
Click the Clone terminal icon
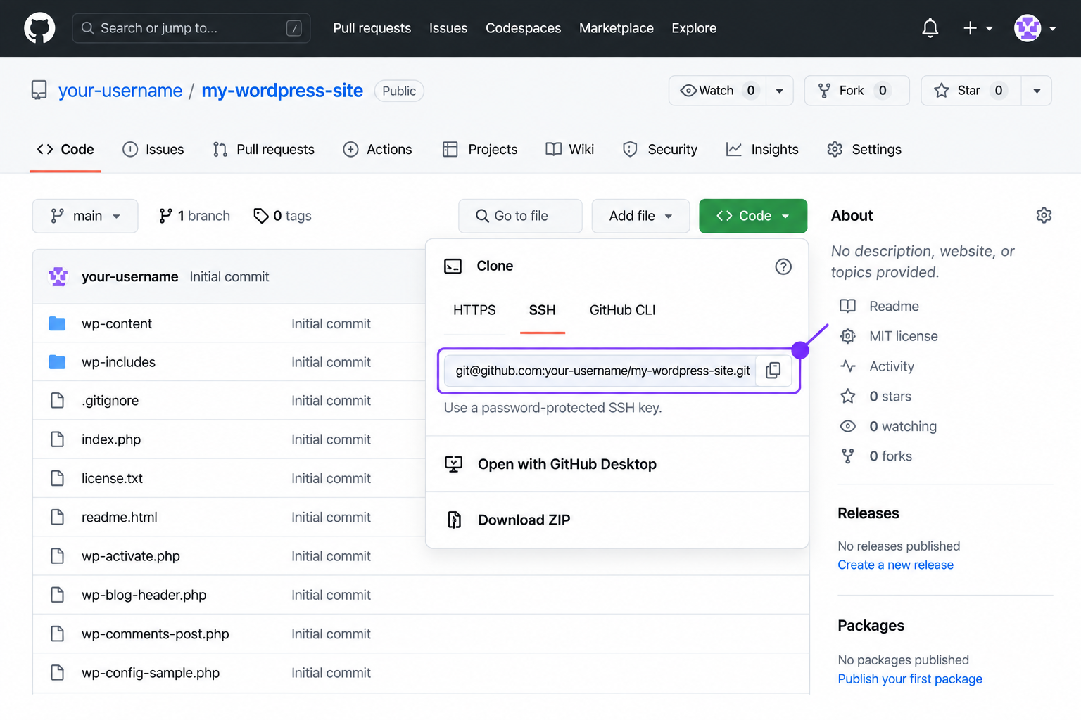(453, 266)
